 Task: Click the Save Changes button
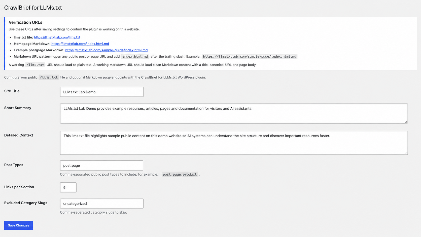(18, 225)
